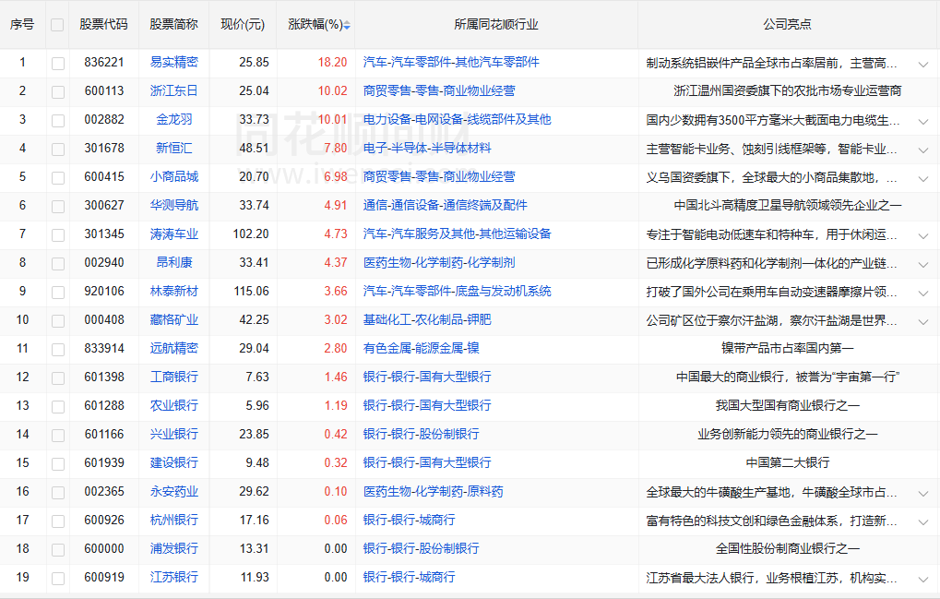940x599 pixels.
Task: Open stock link 远航精密
Action: coord(173,348)
